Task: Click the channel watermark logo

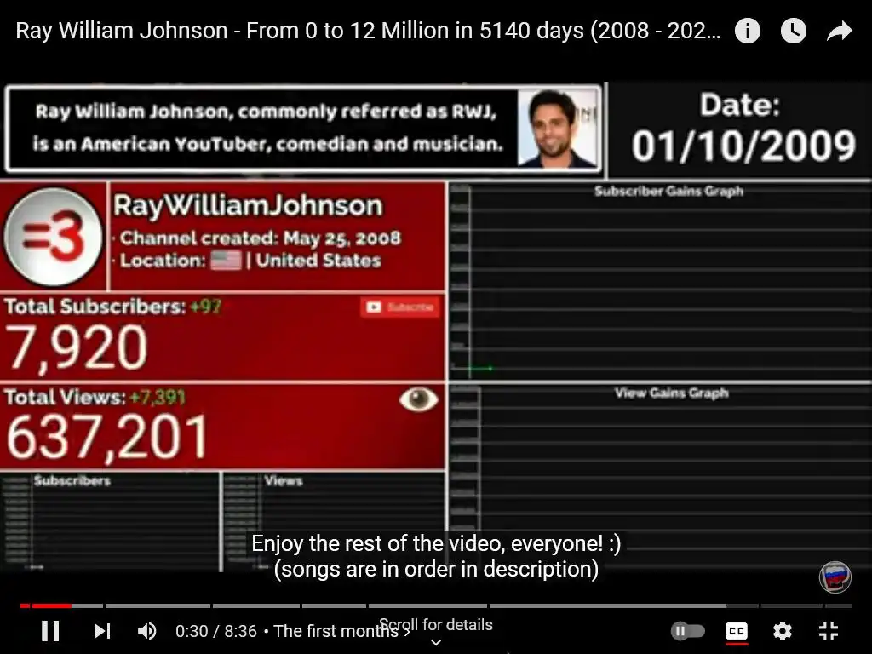Action: pos(835,577)
